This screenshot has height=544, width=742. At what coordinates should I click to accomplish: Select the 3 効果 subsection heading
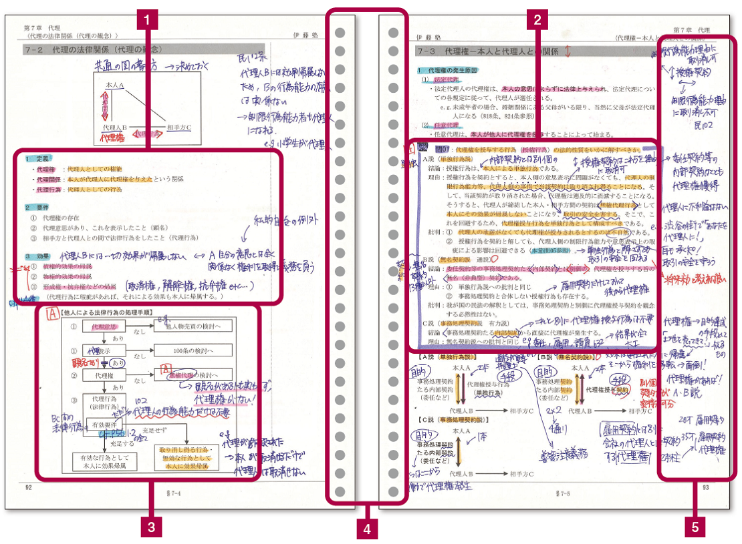(37, 256)
